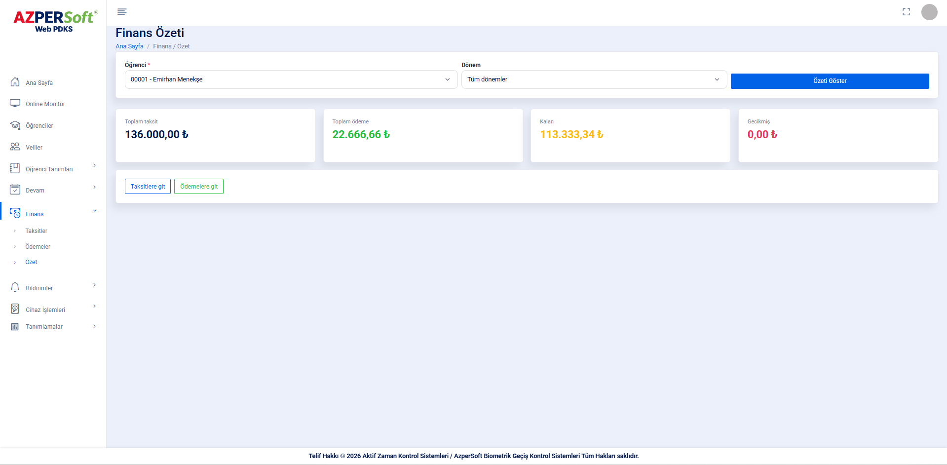The image size is (947, 465).
Task: Click the Cihaz İşlemleri device icon
Action: pos(15,309)
